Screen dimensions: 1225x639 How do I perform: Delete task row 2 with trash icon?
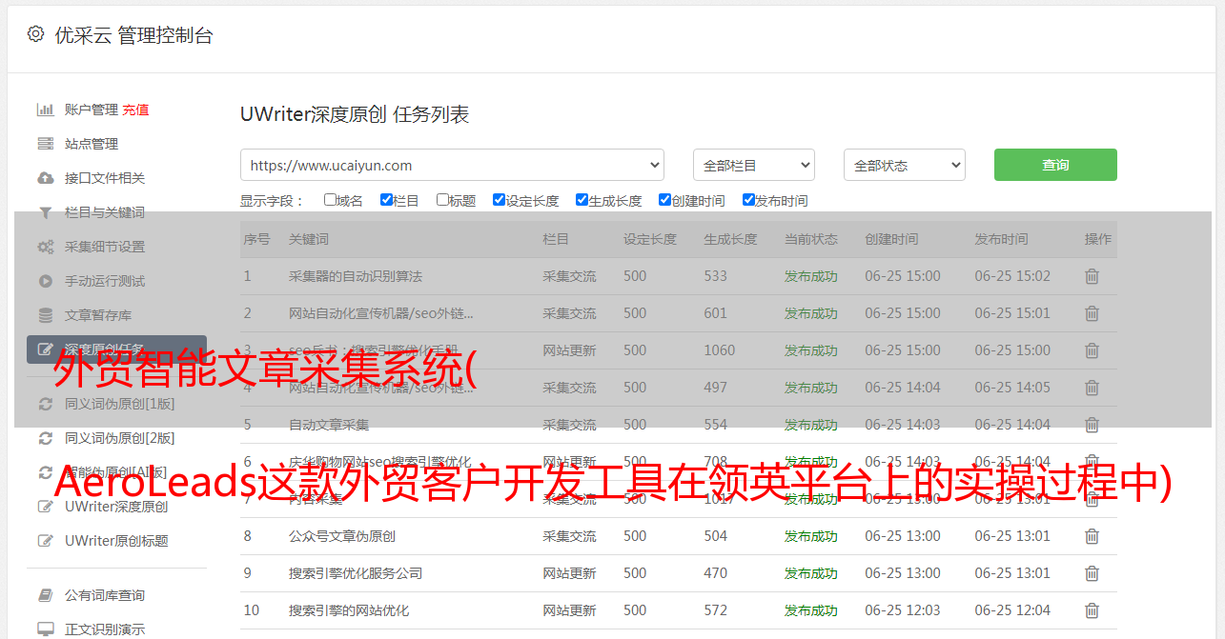(1092, 313)
